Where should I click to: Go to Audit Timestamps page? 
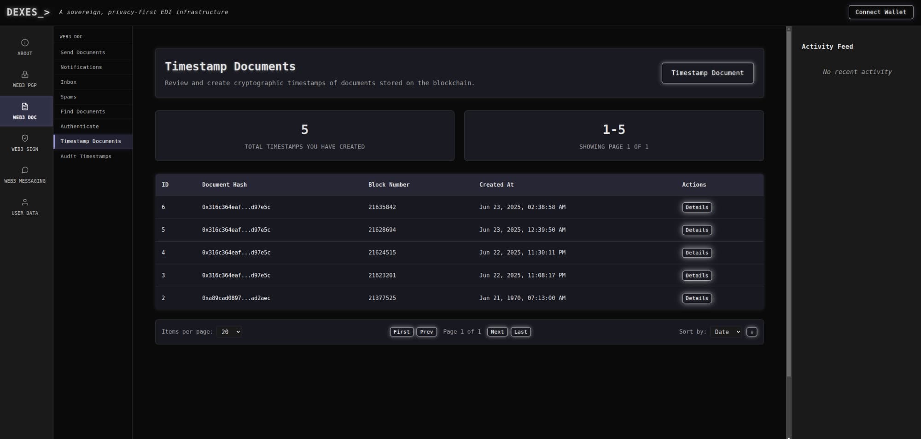click(x=86, y=156)
